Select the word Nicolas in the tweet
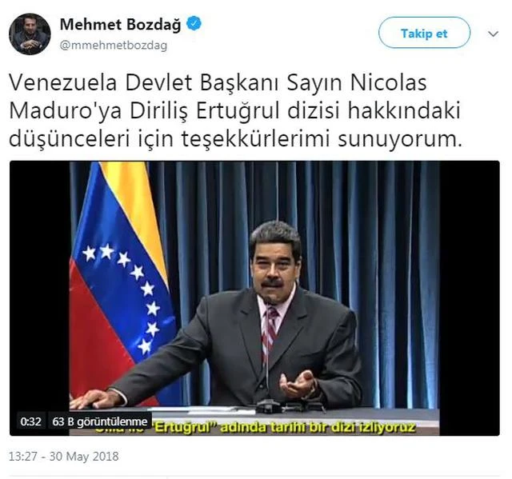The image size is (512, 479). coord(388,82)
